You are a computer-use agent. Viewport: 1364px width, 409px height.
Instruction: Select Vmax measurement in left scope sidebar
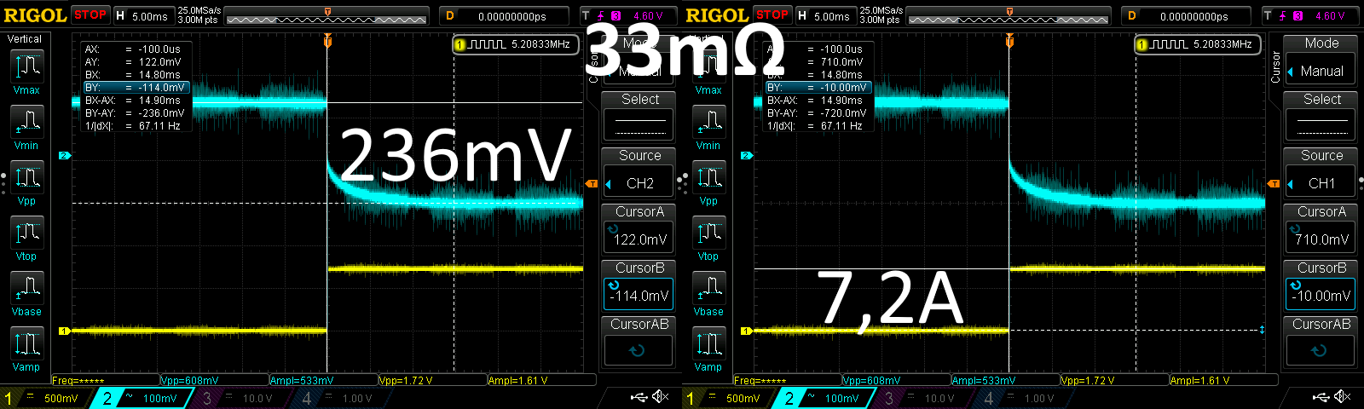click(x=26, y=72)
